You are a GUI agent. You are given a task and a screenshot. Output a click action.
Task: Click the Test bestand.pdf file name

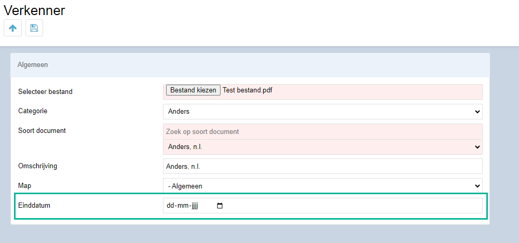[247, 90]
